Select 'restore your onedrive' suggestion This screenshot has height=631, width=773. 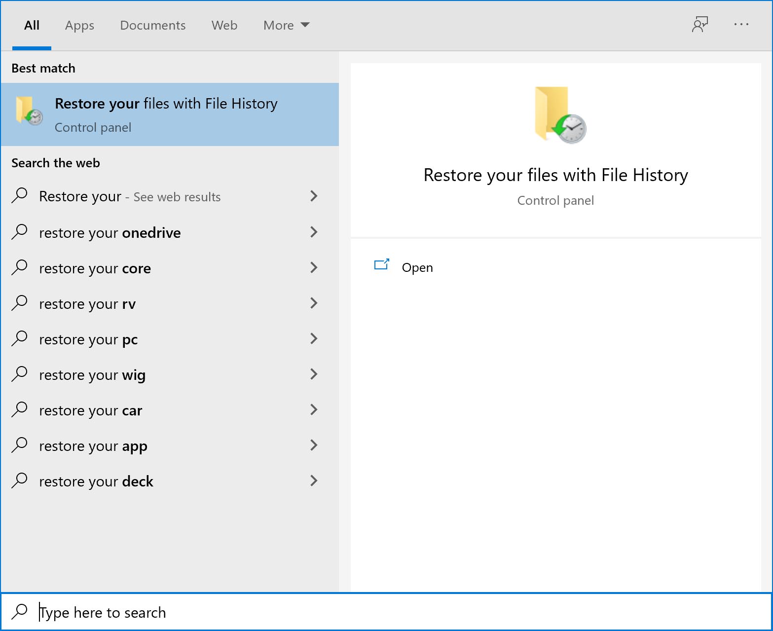(170, 232)
